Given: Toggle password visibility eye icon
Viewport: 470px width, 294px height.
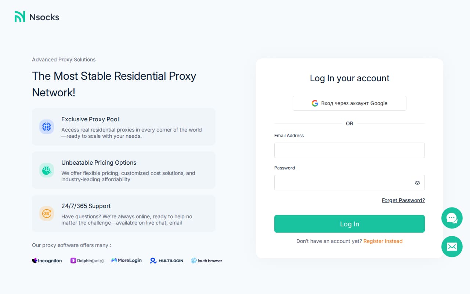Looking at the screenshot, I should [417, 183].
